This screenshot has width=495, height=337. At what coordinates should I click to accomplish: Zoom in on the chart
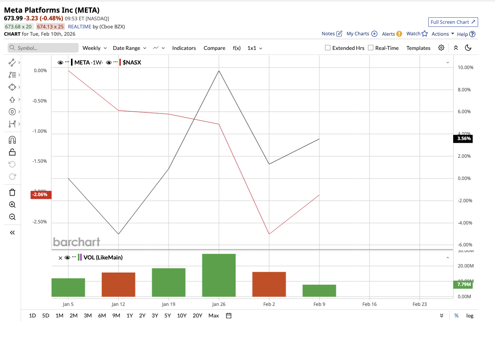[12, 205]
